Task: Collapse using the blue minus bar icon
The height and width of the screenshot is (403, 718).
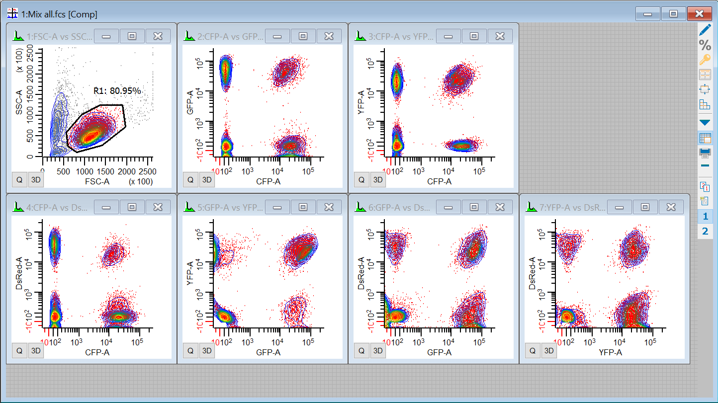Action: (x=705, y=165)
